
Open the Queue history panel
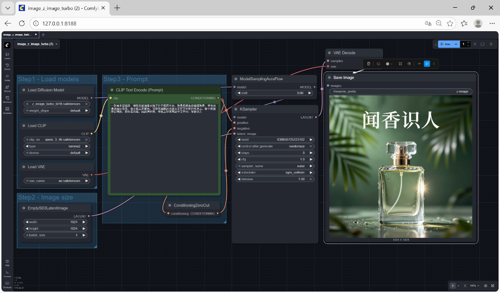[7, 66]
